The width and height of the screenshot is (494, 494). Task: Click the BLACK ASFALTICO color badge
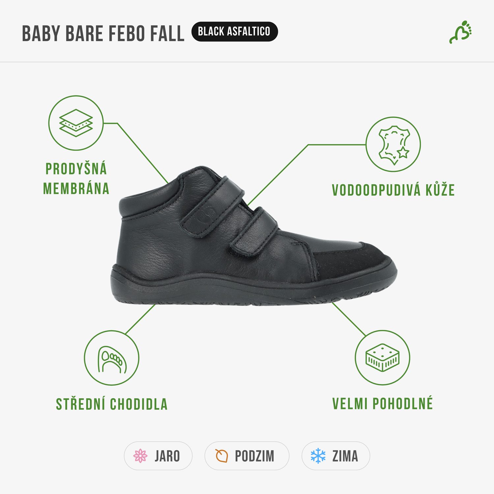pyautogui.click(x=234, y=32)
